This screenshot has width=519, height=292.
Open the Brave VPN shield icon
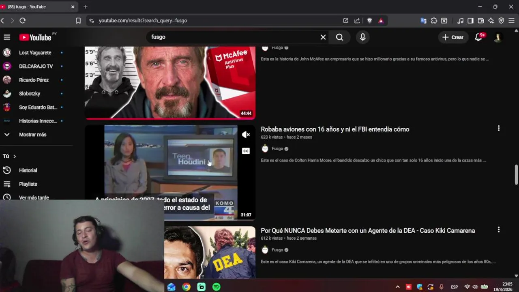click(501, 20)
